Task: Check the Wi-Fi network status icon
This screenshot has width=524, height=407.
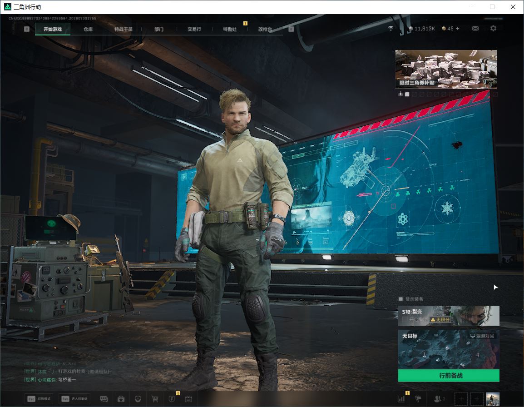Action: pos(391,29)
